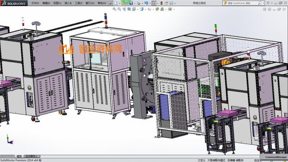Click the Save icon in toolbar
This screenshot has height=162, width=288.
(x=132, y=3)
